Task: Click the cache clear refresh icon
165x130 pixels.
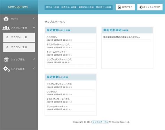Action: click(141, 7)
